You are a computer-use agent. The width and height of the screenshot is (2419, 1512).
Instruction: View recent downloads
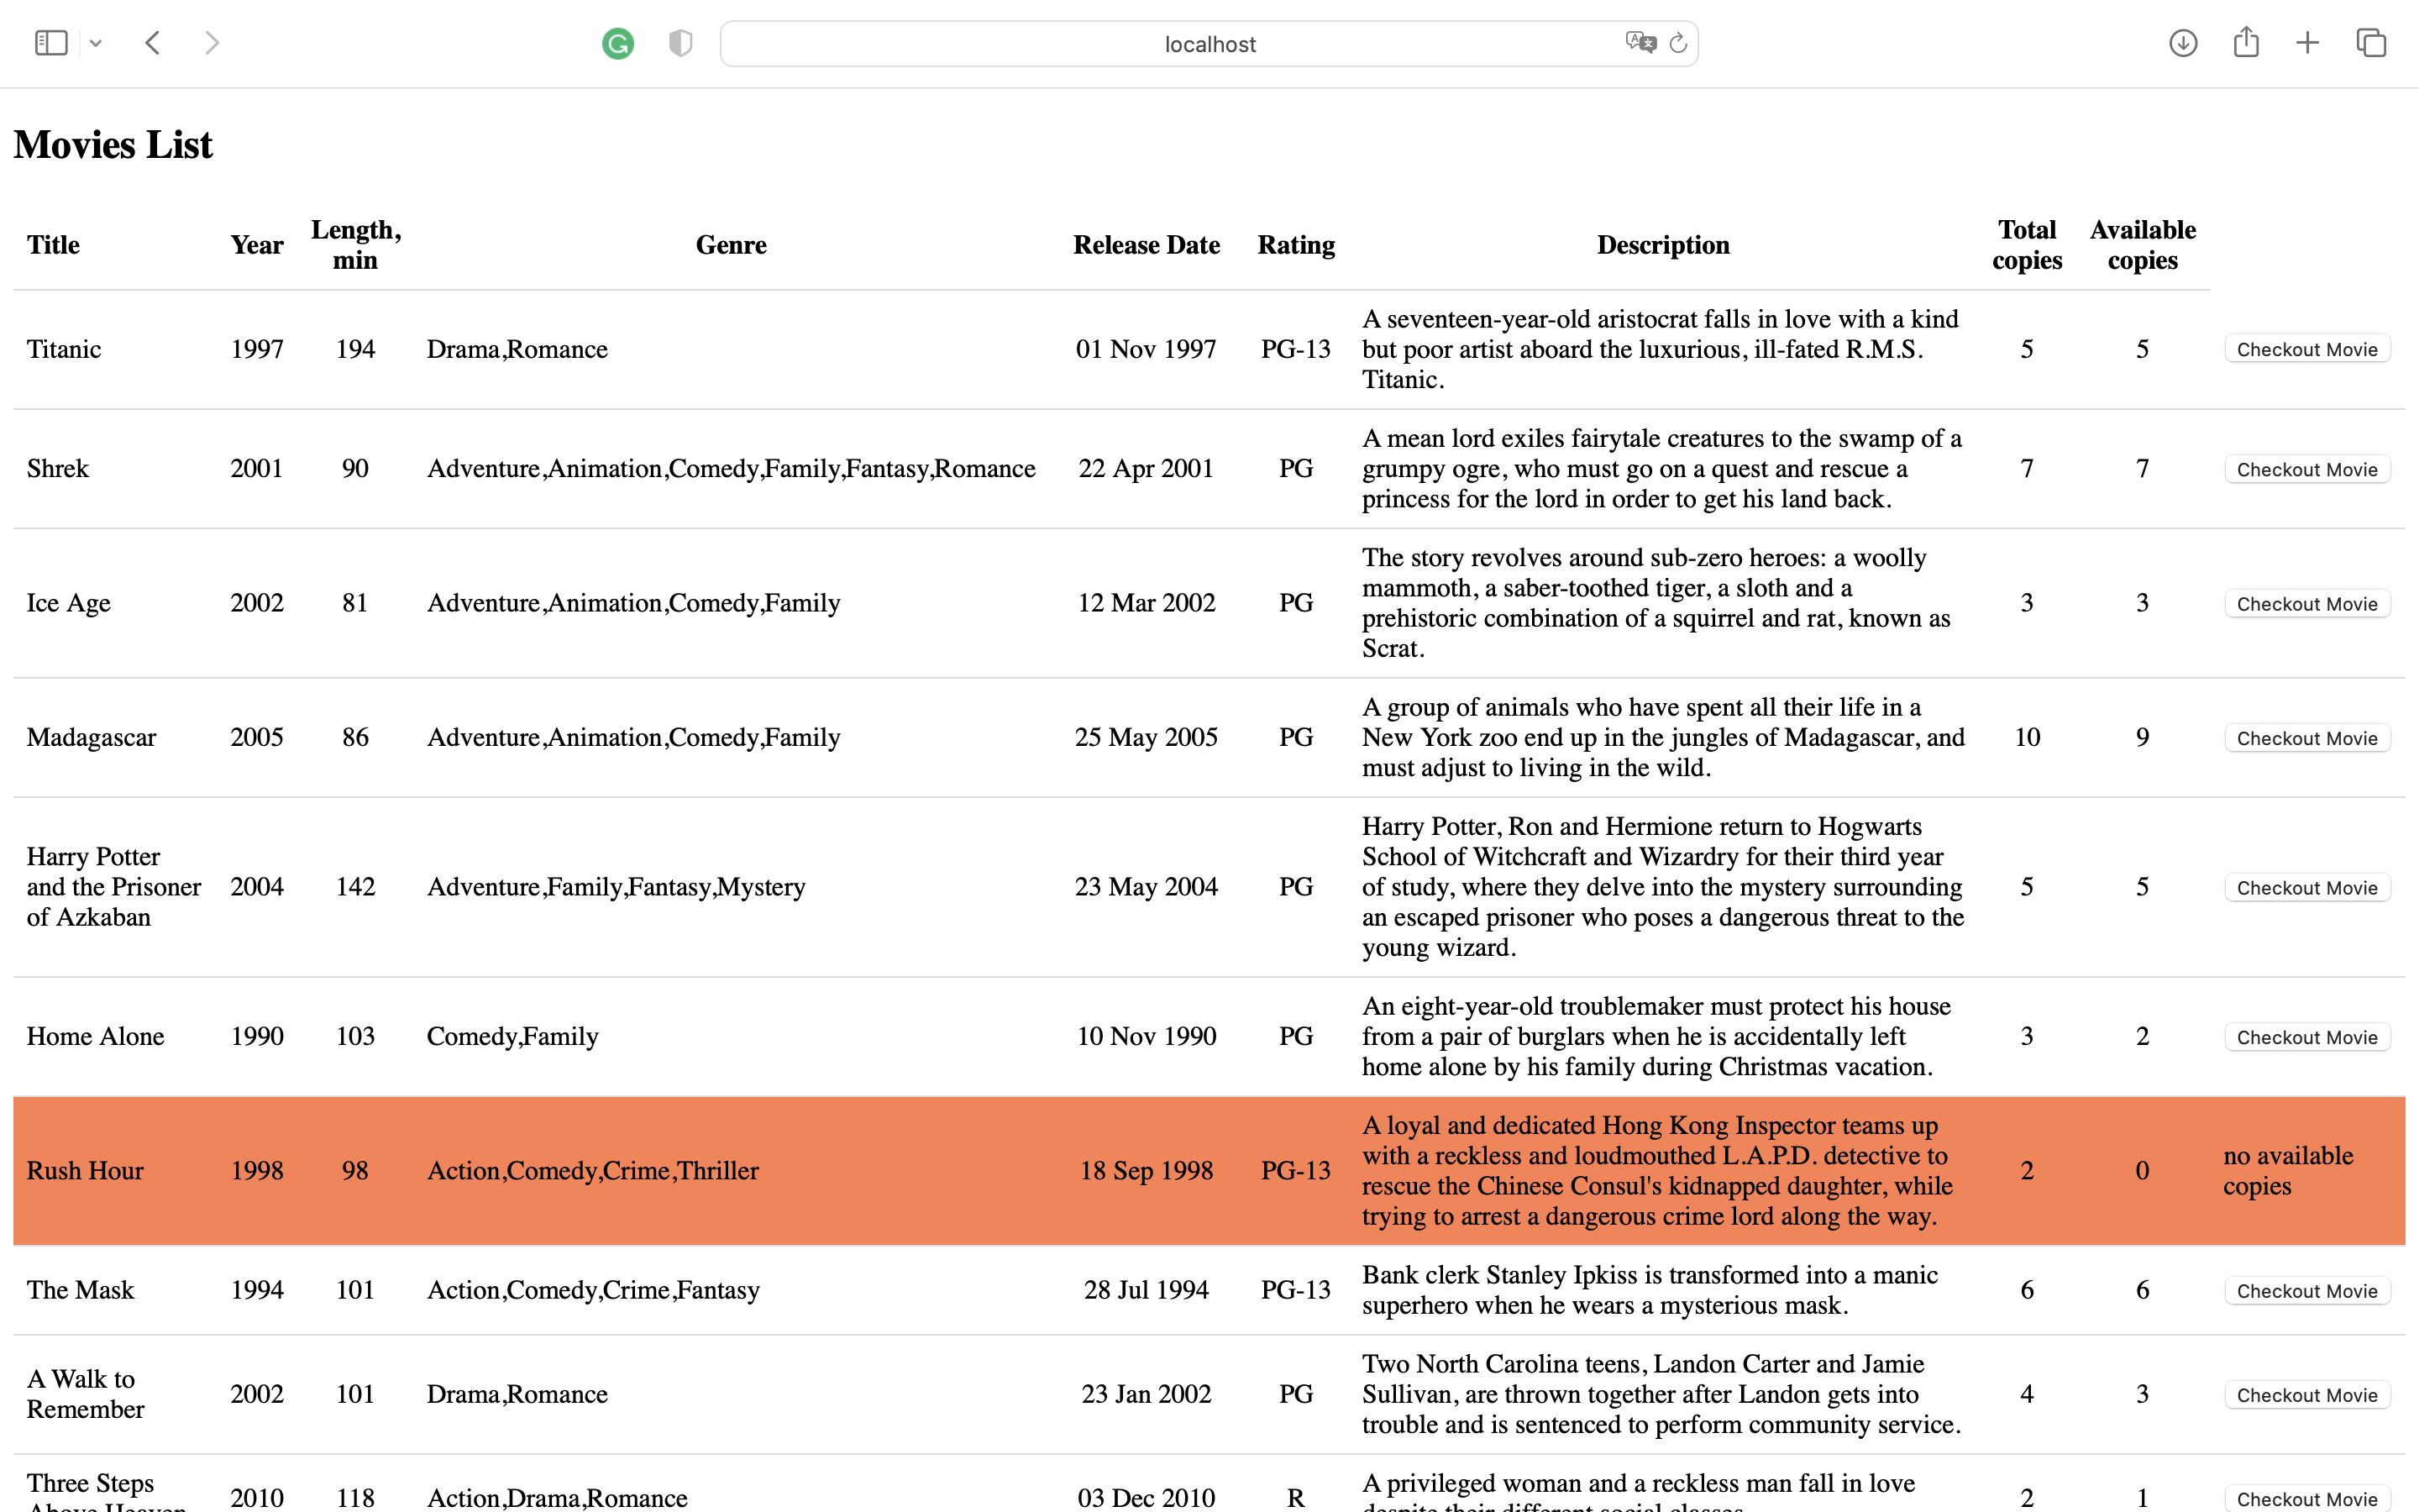pos(2183,43)
